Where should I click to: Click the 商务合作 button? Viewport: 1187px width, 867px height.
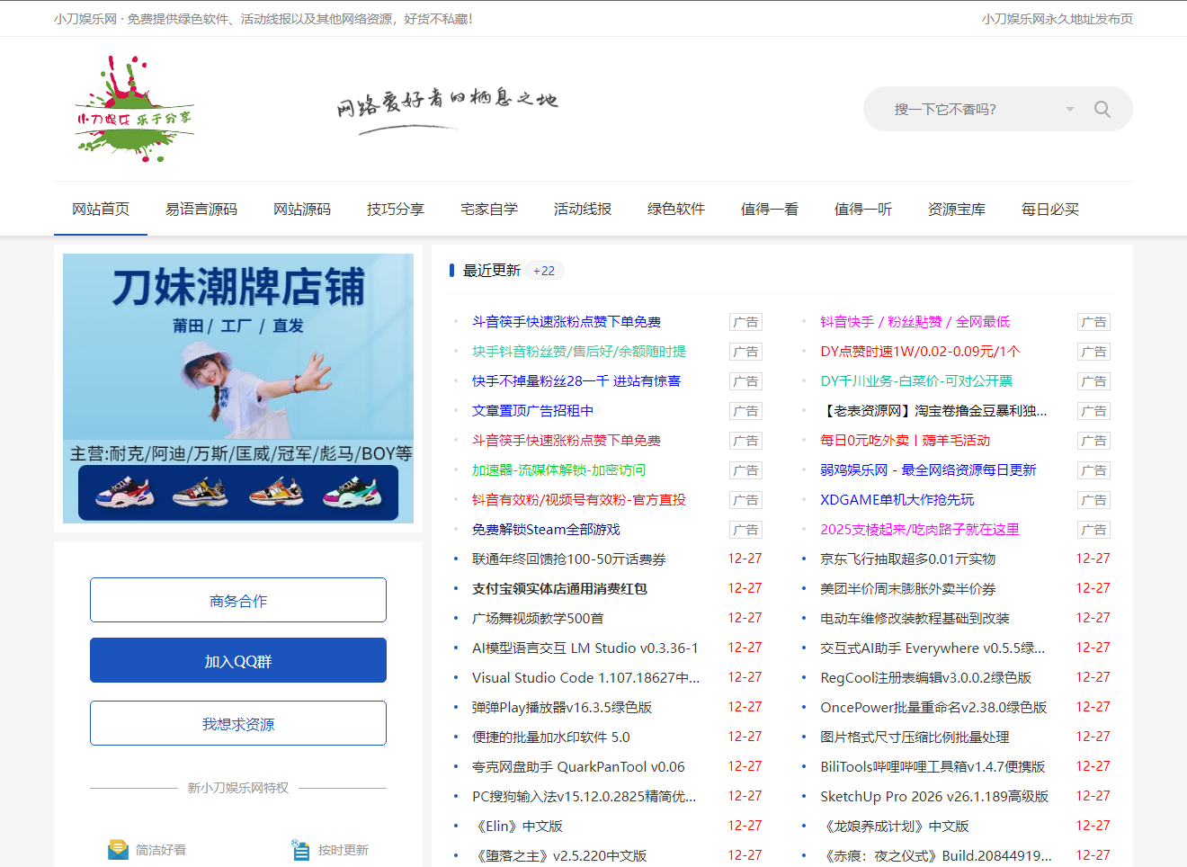[237, 599]
